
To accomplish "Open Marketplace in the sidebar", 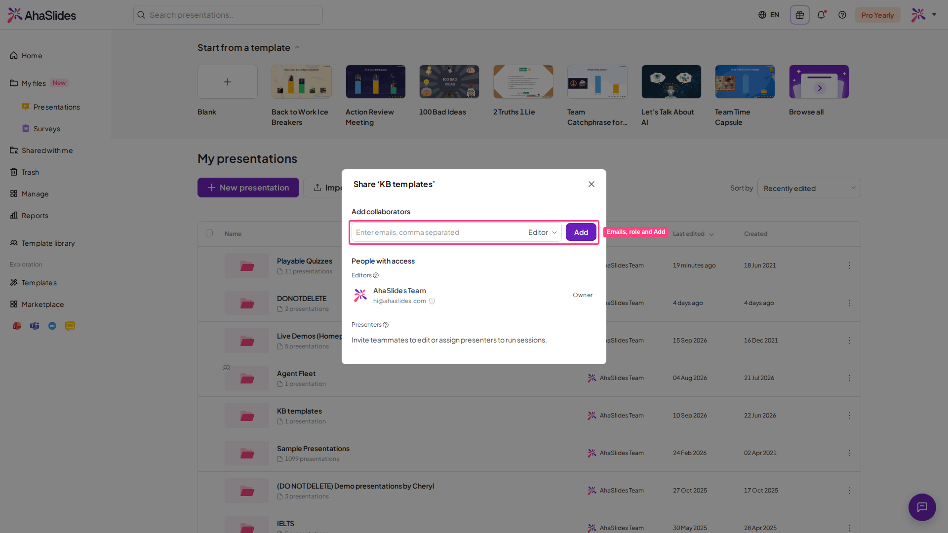I will (37, 305).
